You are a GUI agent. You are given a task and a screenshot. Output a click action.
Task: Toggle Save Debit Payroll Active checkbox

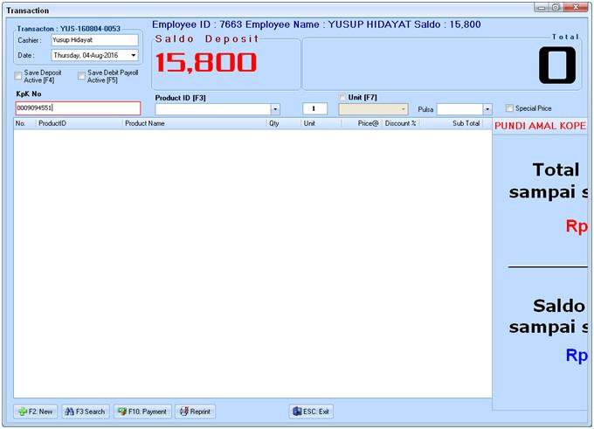pyautogui.click(x=82, y=76)
